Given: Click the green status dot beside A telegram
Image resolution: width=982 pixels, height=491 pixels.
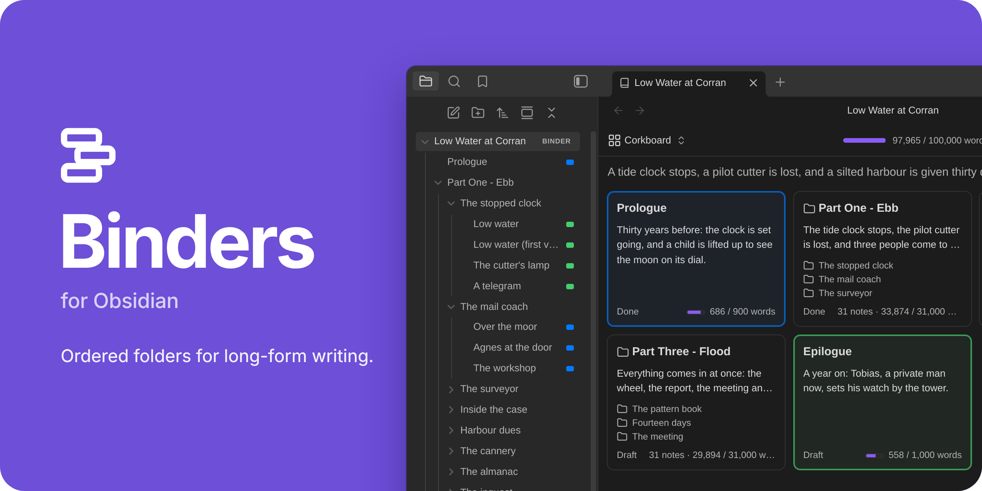Looking at the screenshot, I should [x=570, y=287].
